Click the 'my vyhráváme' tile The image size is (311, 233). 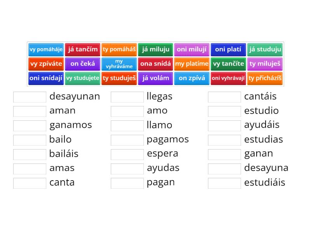click(x=119, y=64)
